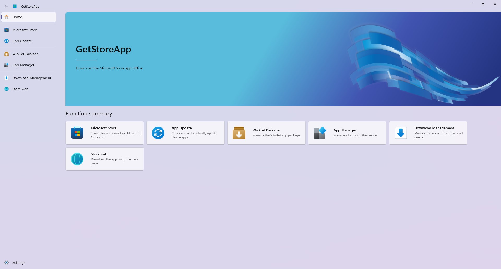
Task: Open App Manager card title
Action: [345, 130]
